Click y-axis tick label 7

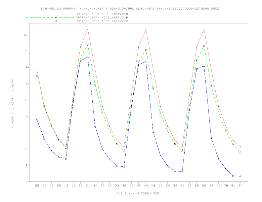(26, 84)
